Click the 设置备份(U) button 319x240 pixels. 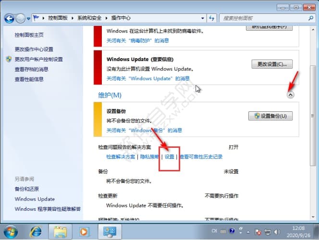pos(270,116)
